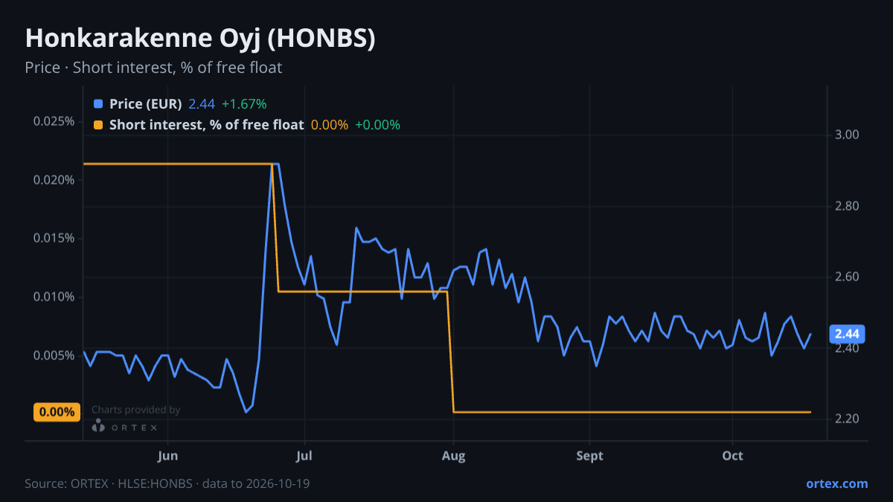Click the Honkarakenne Oyj (HONBS) chart title

click(200, 39)
